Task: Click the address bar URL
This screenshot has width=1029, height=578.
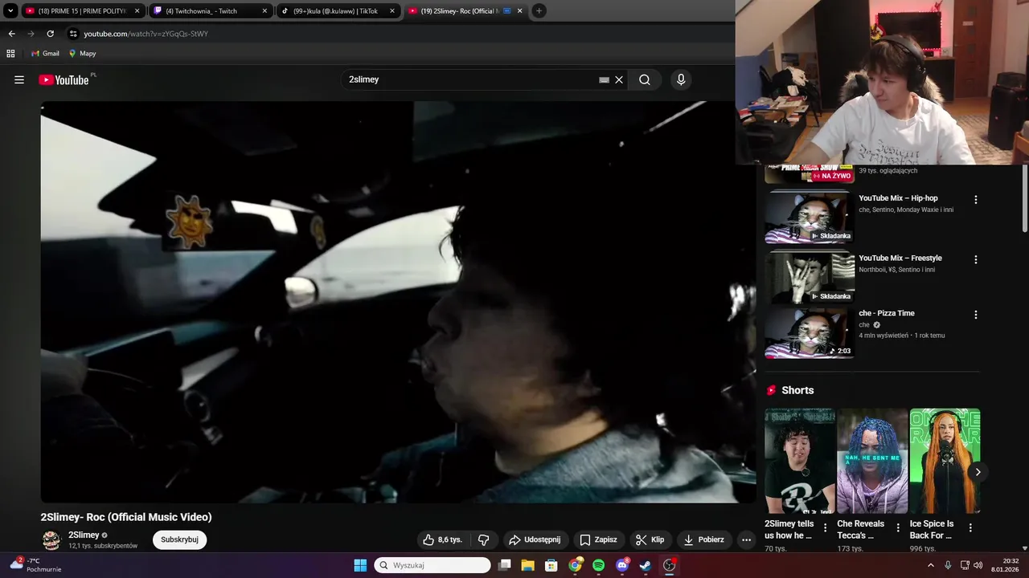Action: pyautogui.click(x=146, y=34)
